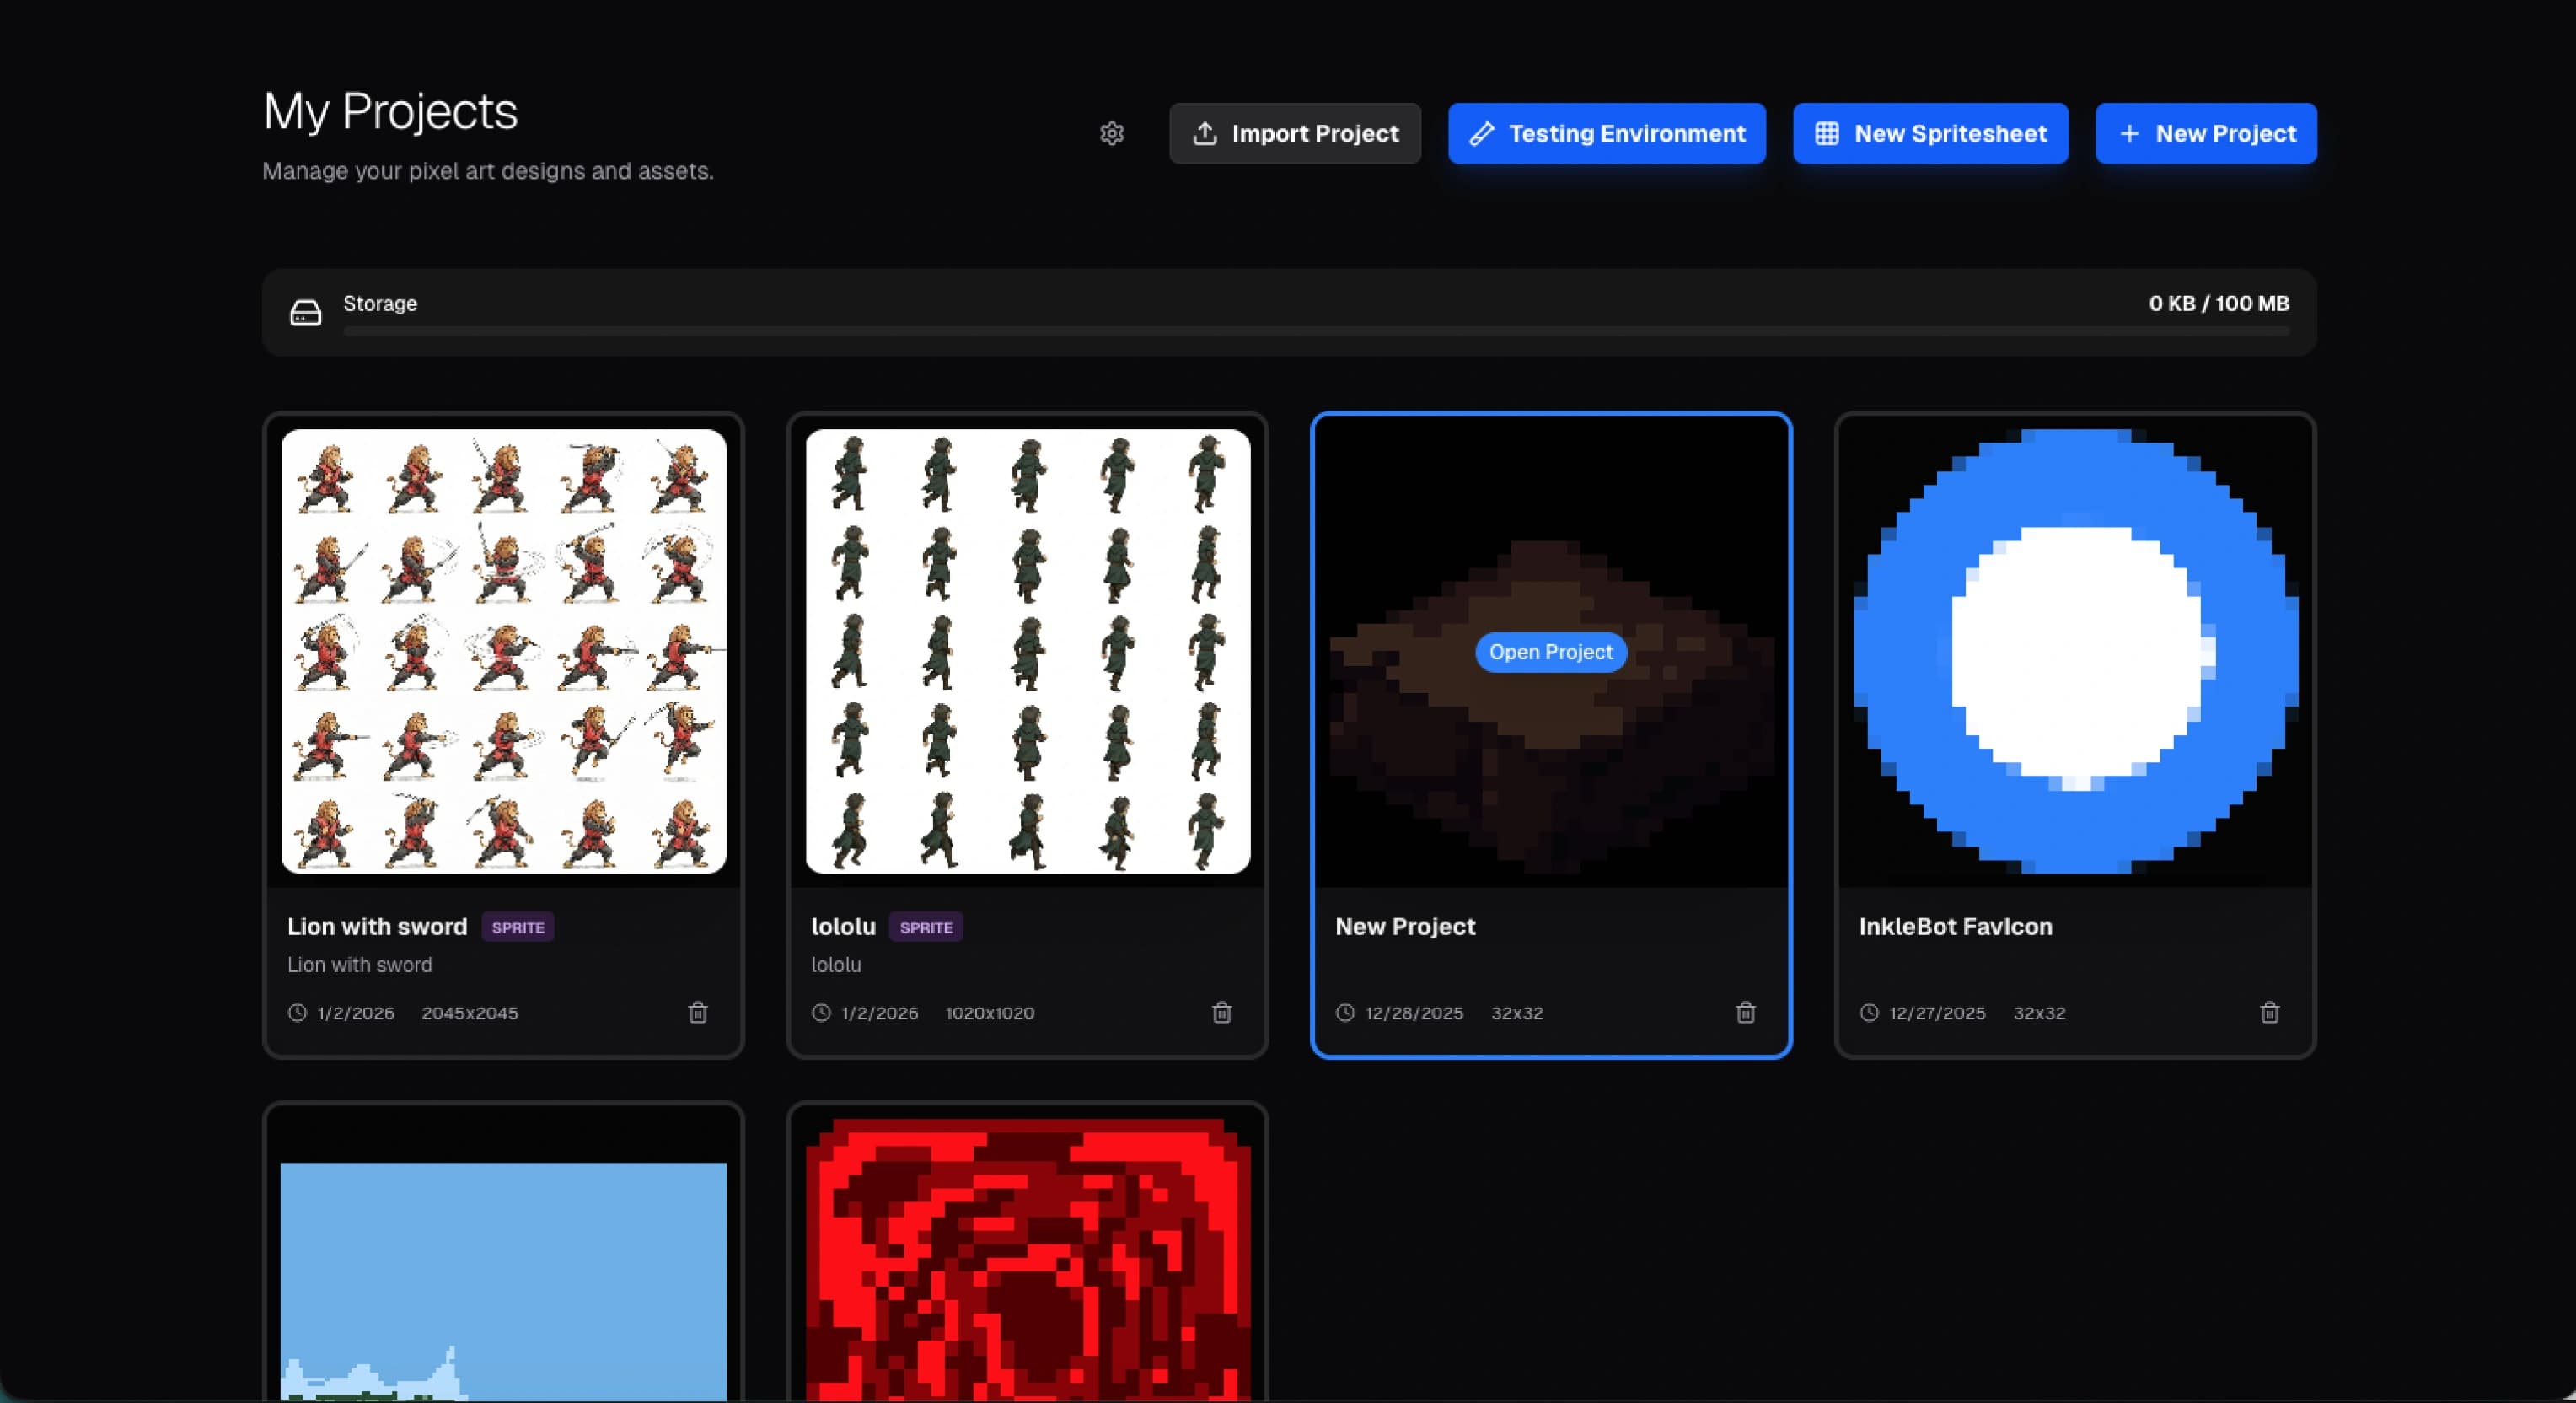Delete the Lion with sword project
This screenshot has height=1403, width=2576.
[x=698, y=1013]
